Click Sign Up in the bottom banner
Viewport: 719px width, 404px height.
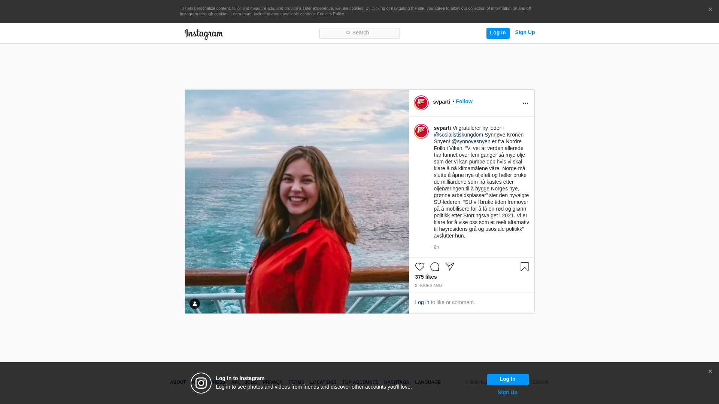pyautogui.click(x=507, y=392)
